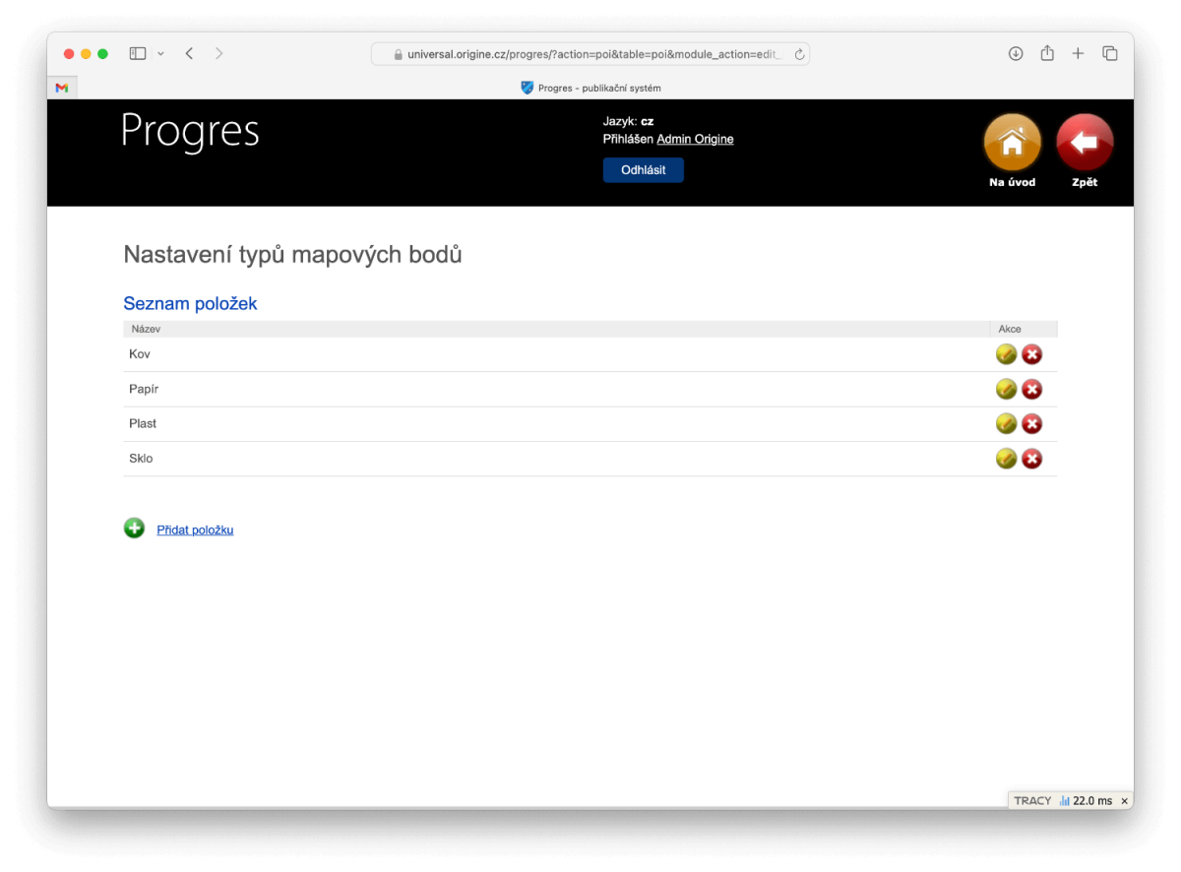Switch to the pinned Gmail tab
This screenshot has width=1181, height=872.
[62, 88]
